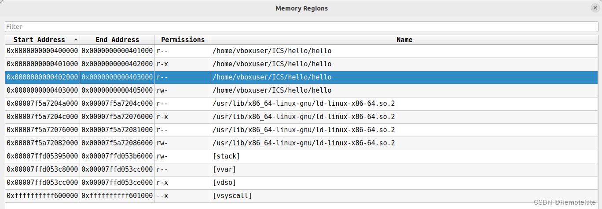Click end address 0x0000000000401000
The image size is (602, 209).
(x=117, y=51)
